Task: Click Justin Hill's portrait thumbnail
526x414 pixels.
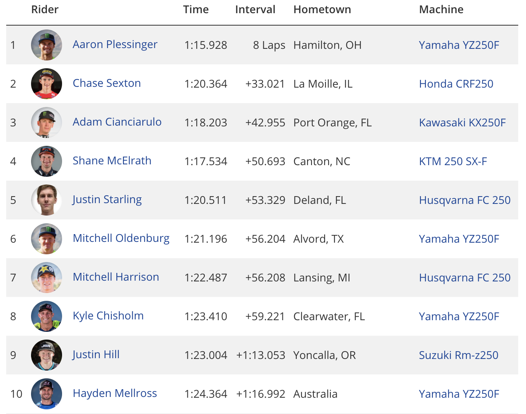Action: pyautogui.click(x=47, y=355)
